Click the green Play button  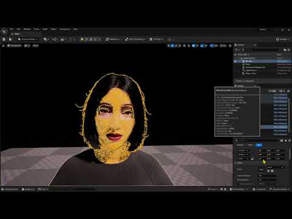[x=82, y=40]
